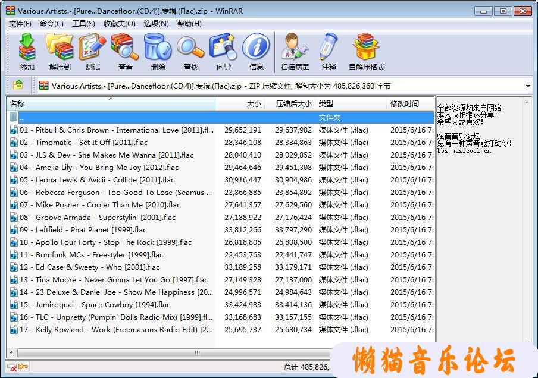Select '02 - Timomatic - Set It Off [2011].flac'
Image resolution: width=538 pixels, height=378 pixels.
pyautogui.click(x=83, y=143)
